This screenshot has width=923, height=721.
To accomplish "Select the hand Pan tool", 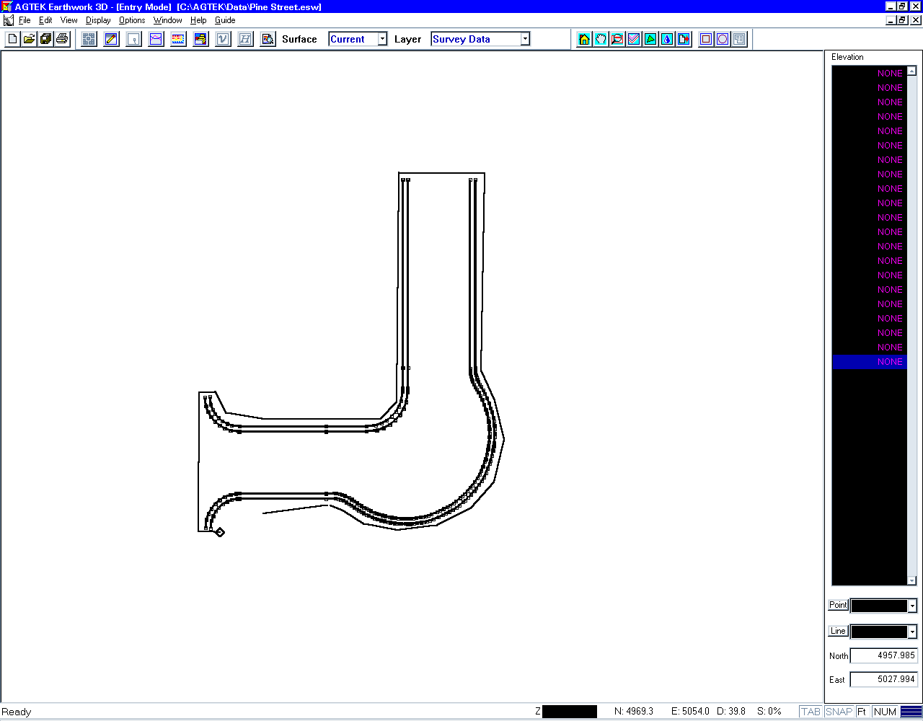I will point(601,39).
